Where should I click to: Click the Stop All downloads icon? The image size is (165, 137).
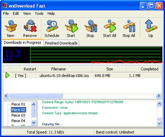pos(129,26)
